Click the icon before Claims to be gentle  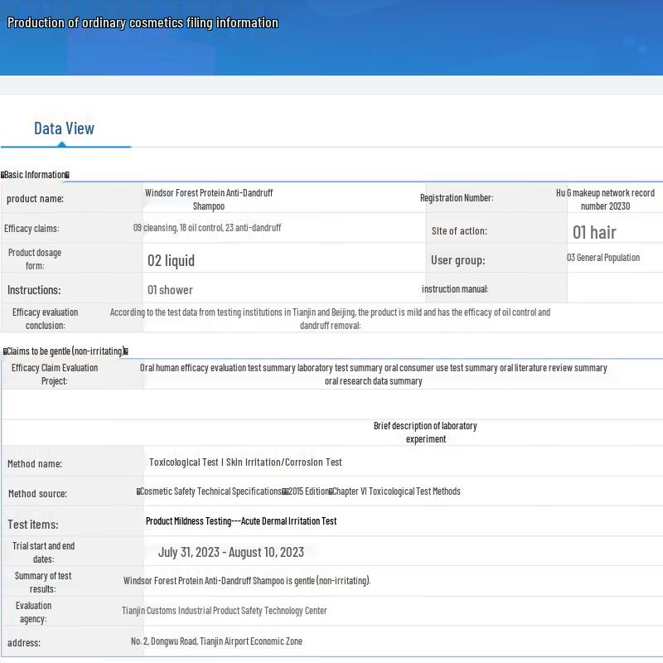click(5, 351)
